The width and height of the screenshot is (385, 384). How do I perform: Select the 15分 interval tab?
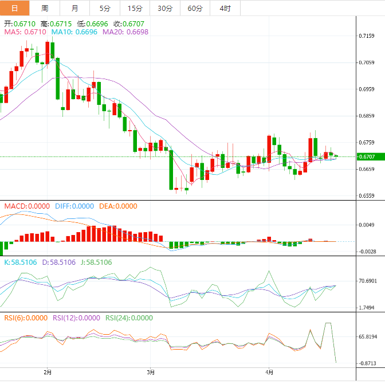click(135, 8)
